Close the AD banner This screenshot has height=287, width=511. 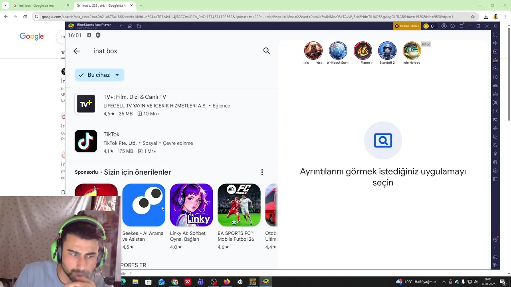(428, 44)
